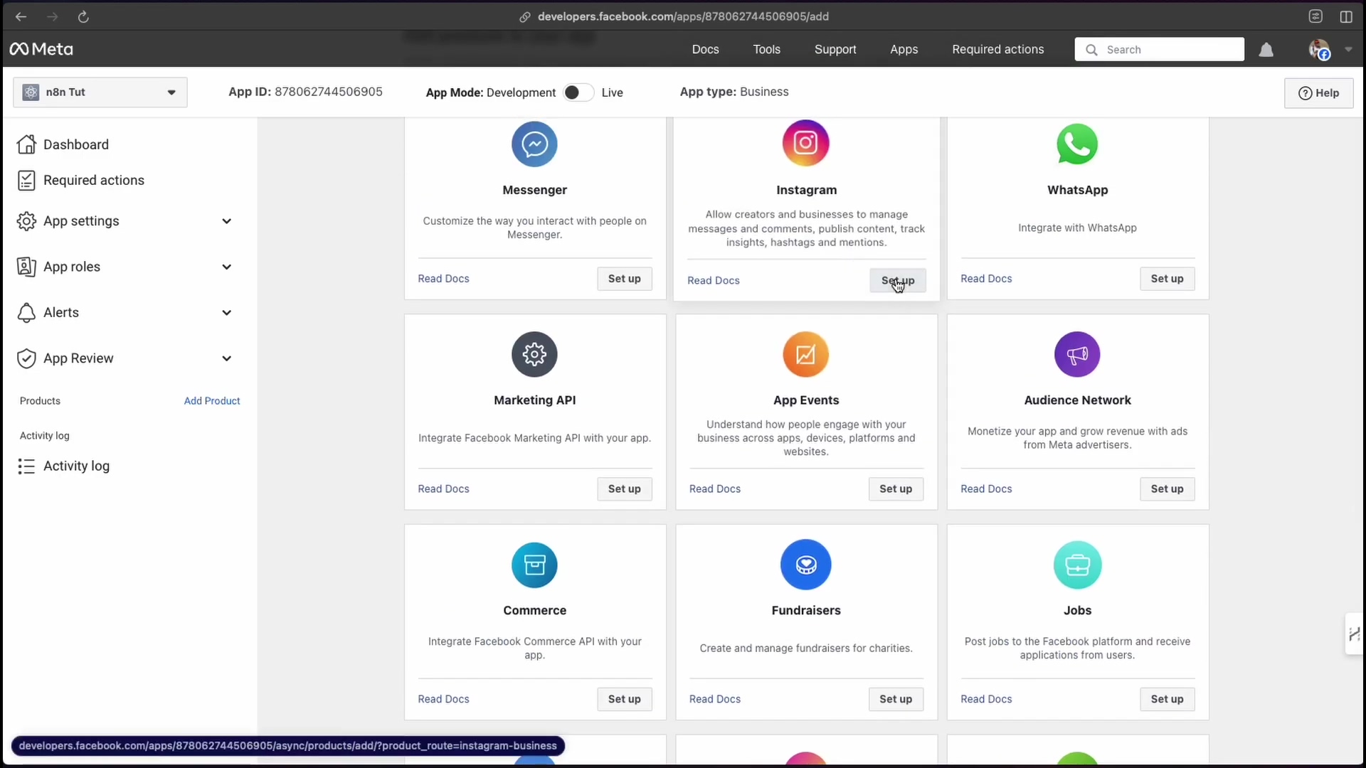Click the Instagram product icon
This screenshot has height=768, width=1366.
click(805, 143)
